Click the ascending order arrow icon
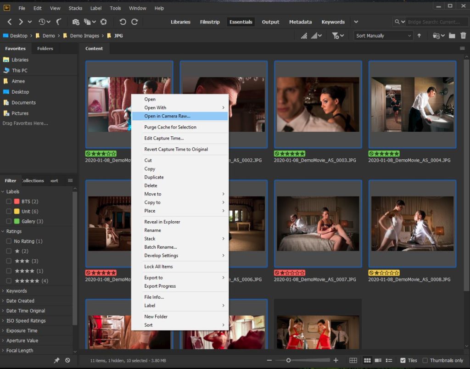Screen dimensions: 470x369 tap(419, 36)
